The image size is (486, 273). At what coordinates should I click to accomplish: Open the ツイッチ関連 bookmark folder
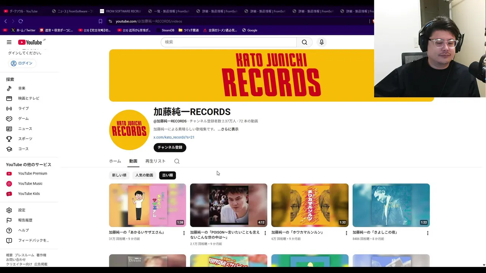[x=189, y=30]
